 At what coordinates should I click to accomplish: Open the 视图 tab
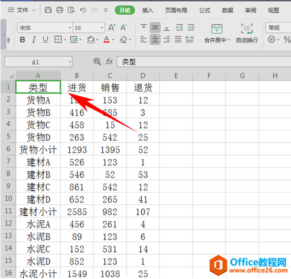[x=273, y=10]
